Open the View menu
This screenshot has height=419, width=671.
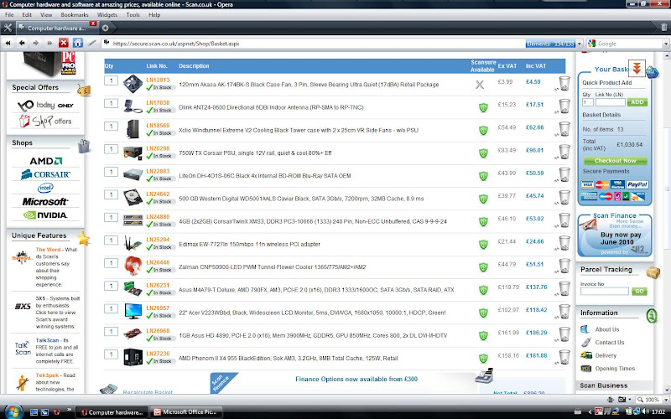tap(46, 14)
